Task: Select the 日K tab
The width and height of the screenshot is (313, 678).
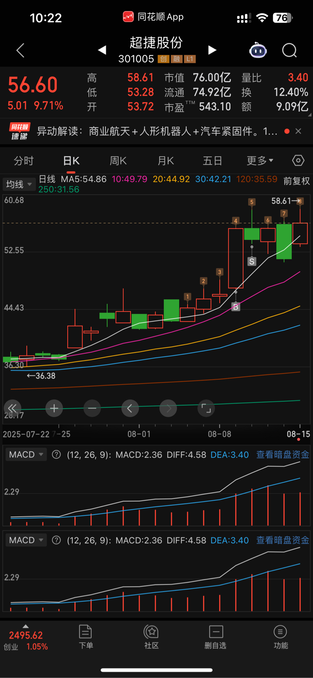Action: click(x=71, y=161)
